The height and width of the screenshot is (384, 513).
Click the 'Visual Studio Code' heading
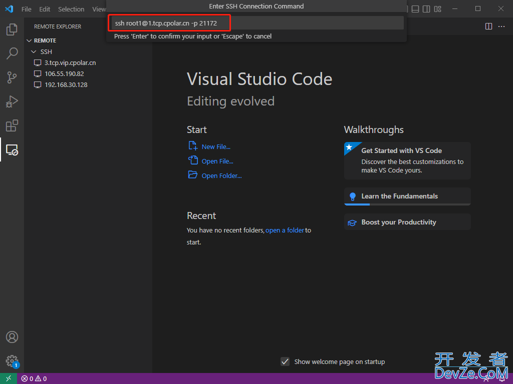tap(260, 79)
